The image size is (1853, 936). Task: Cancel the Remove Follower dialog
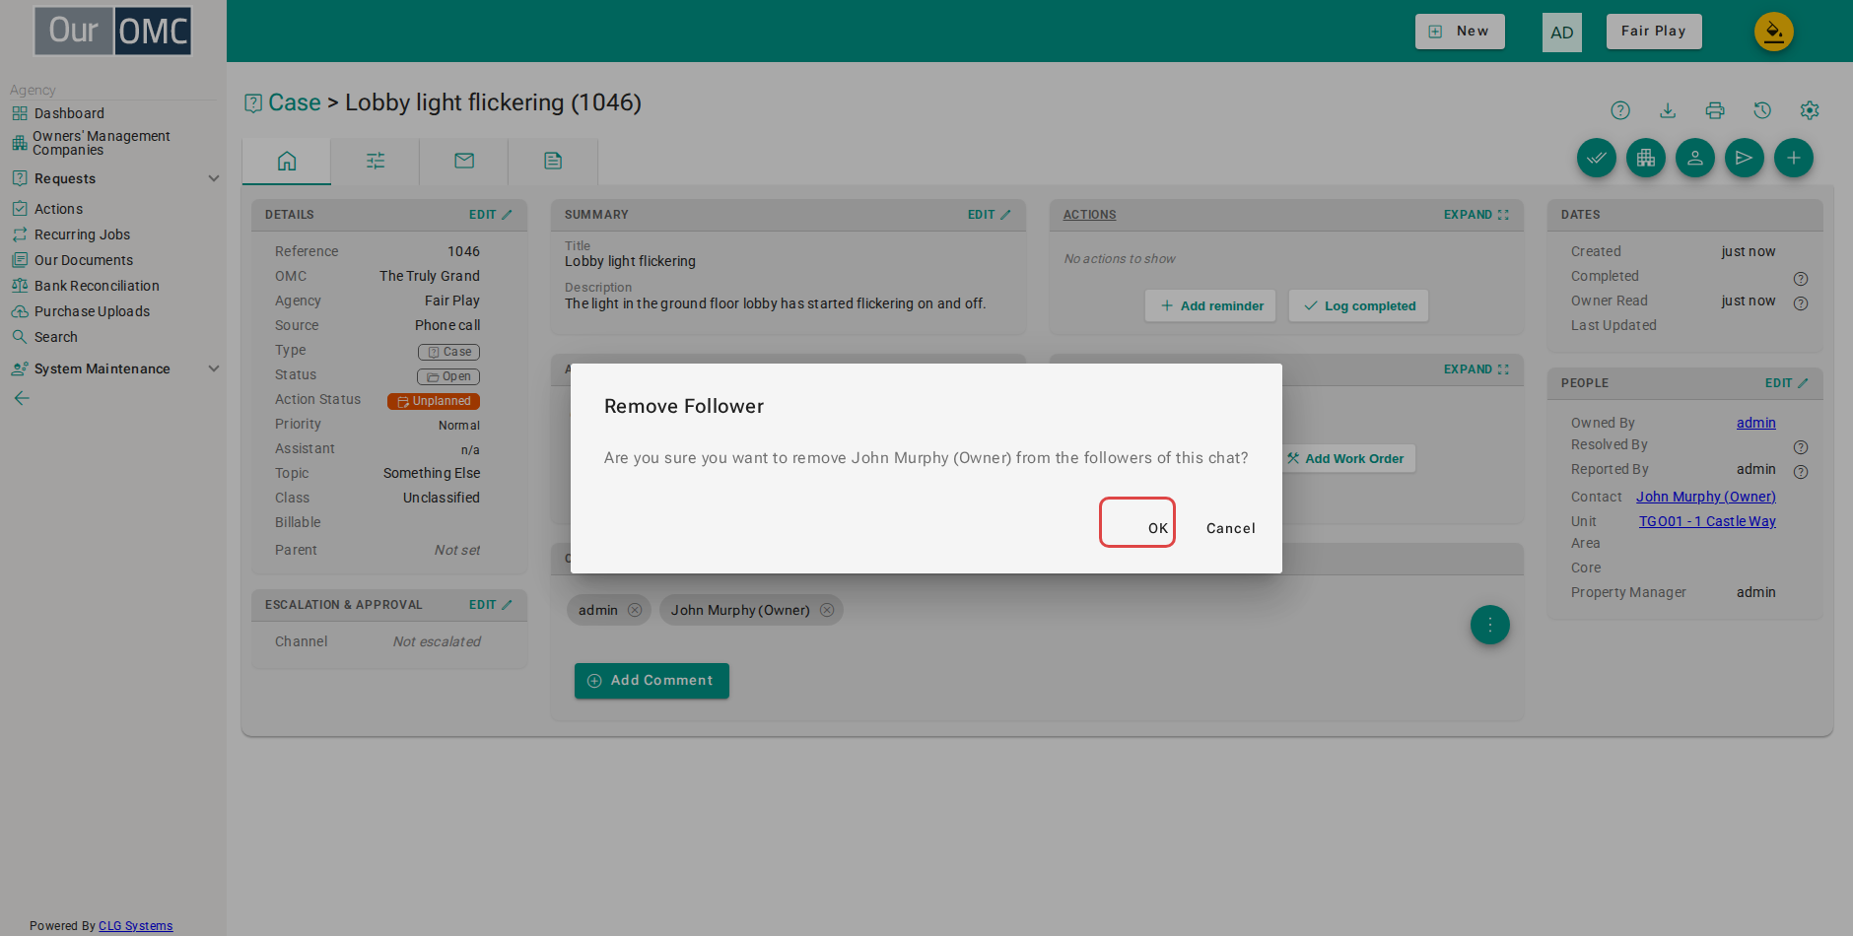1231,528
